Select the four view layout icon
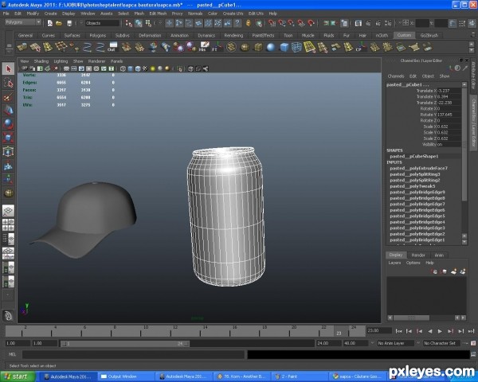 [8, 224]
